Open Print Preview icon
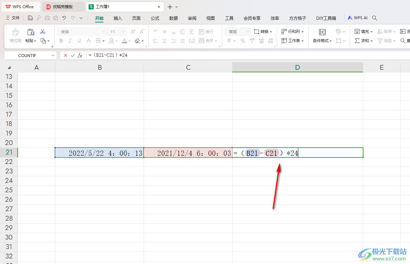Viewport: 410px width, 264px height. point(56,18)
